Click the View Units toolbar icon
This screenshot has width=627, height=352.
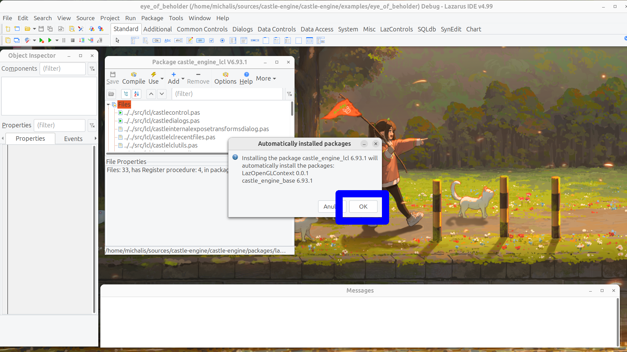(8, 40)
